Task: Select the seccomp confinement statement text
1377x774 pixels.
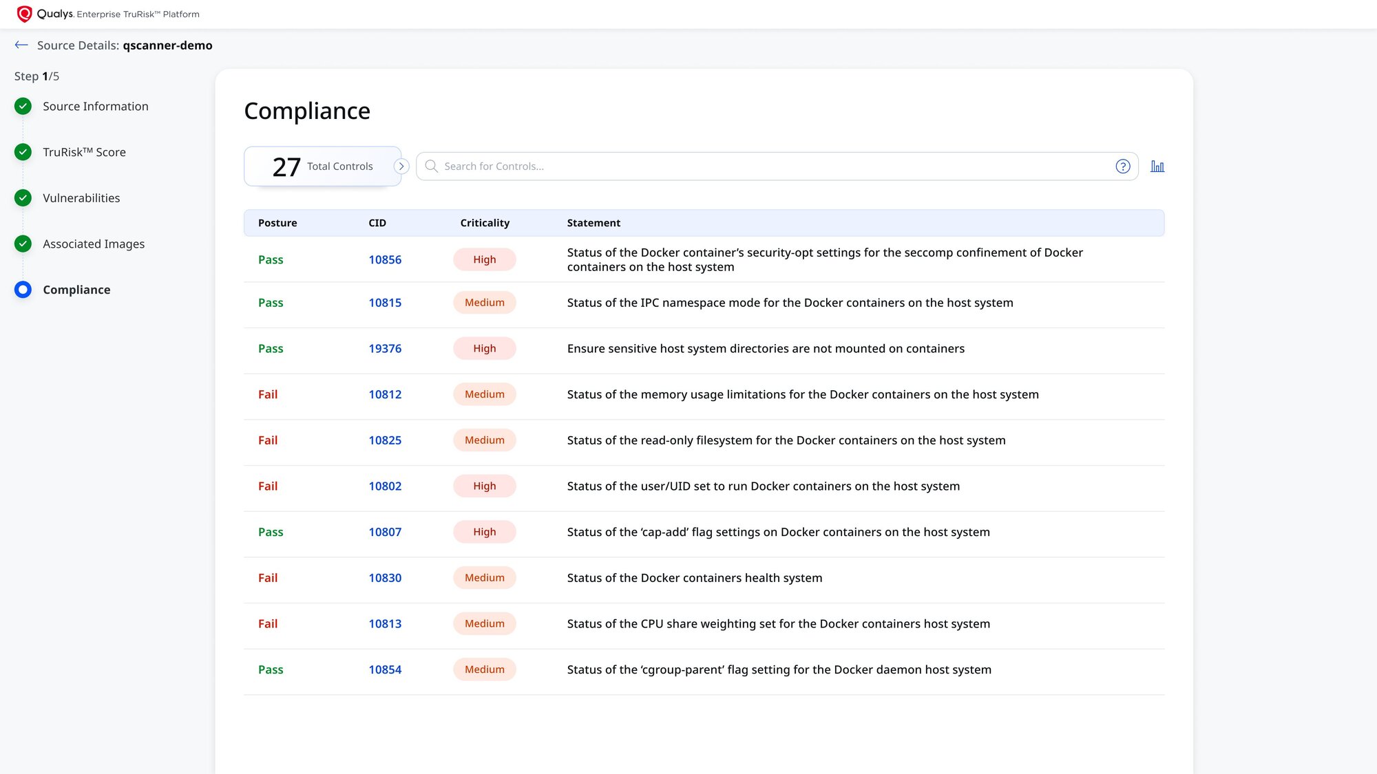Action: tap(825, 259)
